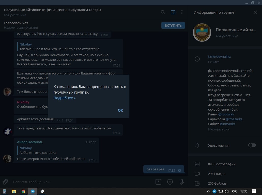Open search in the chat header
The height and width of the screenshot is (195, 262).
pyautogui.click(x=163, y=12)
